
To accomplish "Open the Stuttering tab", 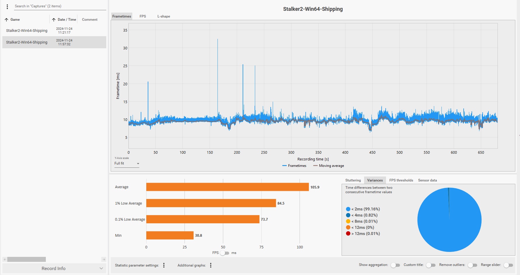I will pyautogui.click(x=353, y=180).
